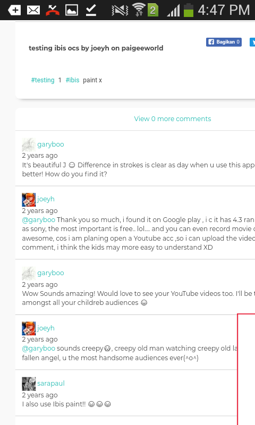Click sarapaul avatar thumbnail
The height and width of the screenshot is (425, 255).
point(29,384)
